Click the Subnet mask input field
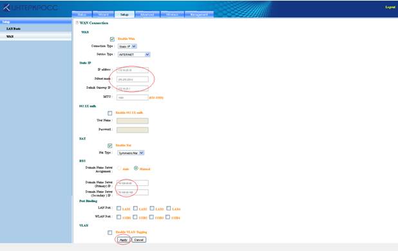 pos(133,79)
